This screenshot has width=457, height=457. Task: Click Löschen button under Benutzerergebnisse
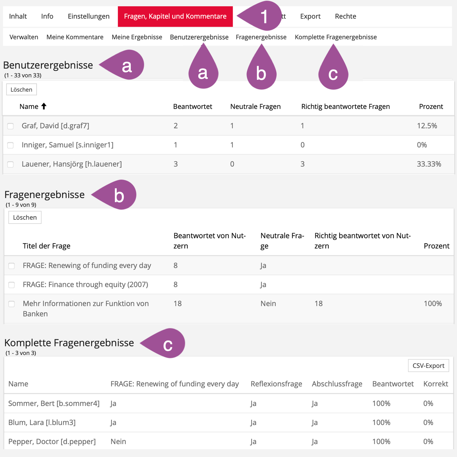21,90
